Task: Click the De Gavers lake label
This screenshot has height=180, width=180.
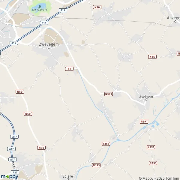Action: pyautogui.click(x=40, y=10)
